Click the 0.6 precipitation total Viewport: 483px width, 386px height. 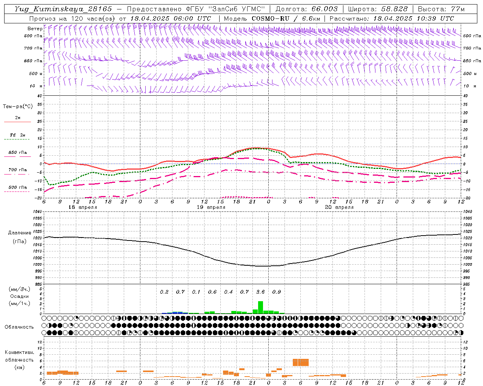pos(212,292)
